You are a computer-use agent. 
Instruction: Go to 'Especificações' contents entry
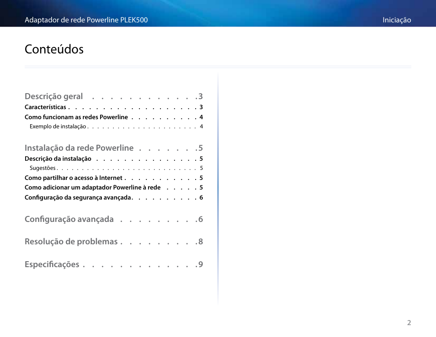click(114, 264)
